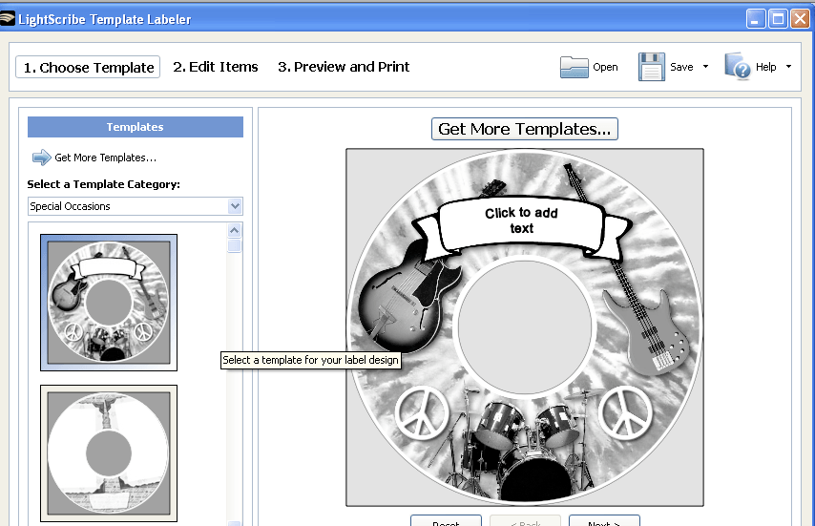This screenshot has width=815, height=526.
Task: Click the template list scrollbar thumb
Action: 235,245
